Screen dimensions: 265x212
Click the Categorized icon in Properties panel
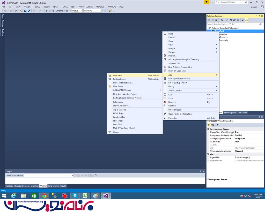[x=209, y=125]
